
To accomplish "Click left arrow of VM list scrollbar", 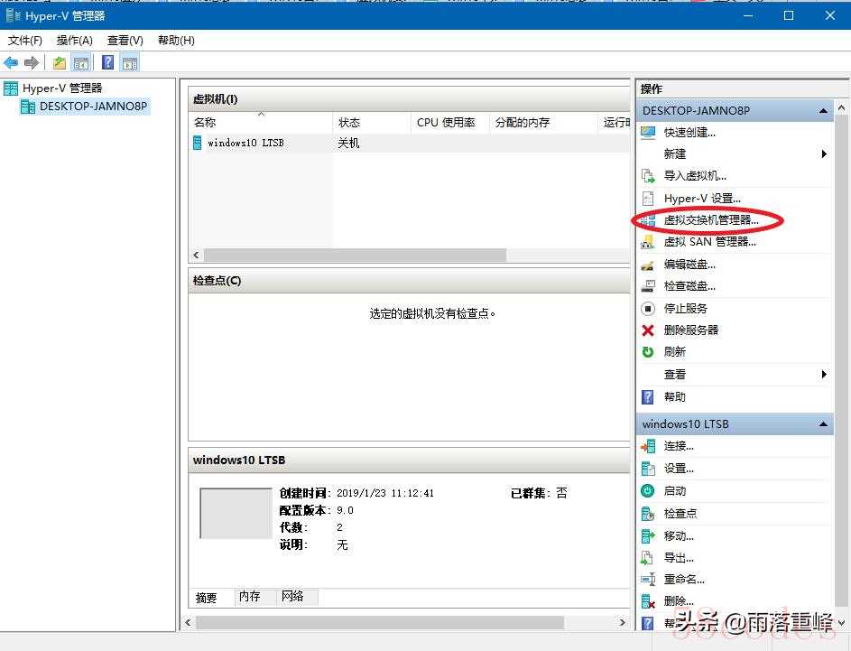I will coord(196,255).
